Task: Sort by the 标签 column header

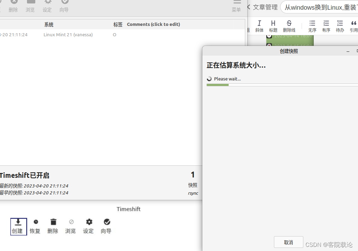Action: [118, 25]
